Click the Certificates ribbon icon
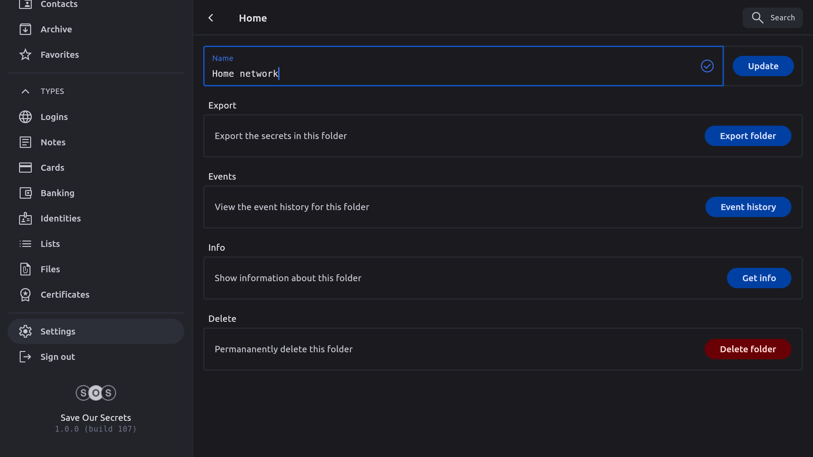Viewport: 813px width, 457px height. 25,295
